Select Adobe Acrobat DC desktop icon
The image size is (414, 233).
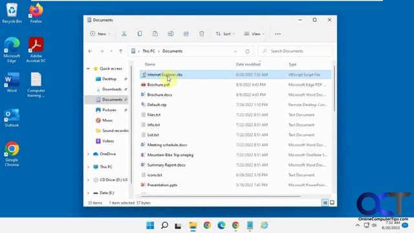pyautogui.click(x=36, y=50)
